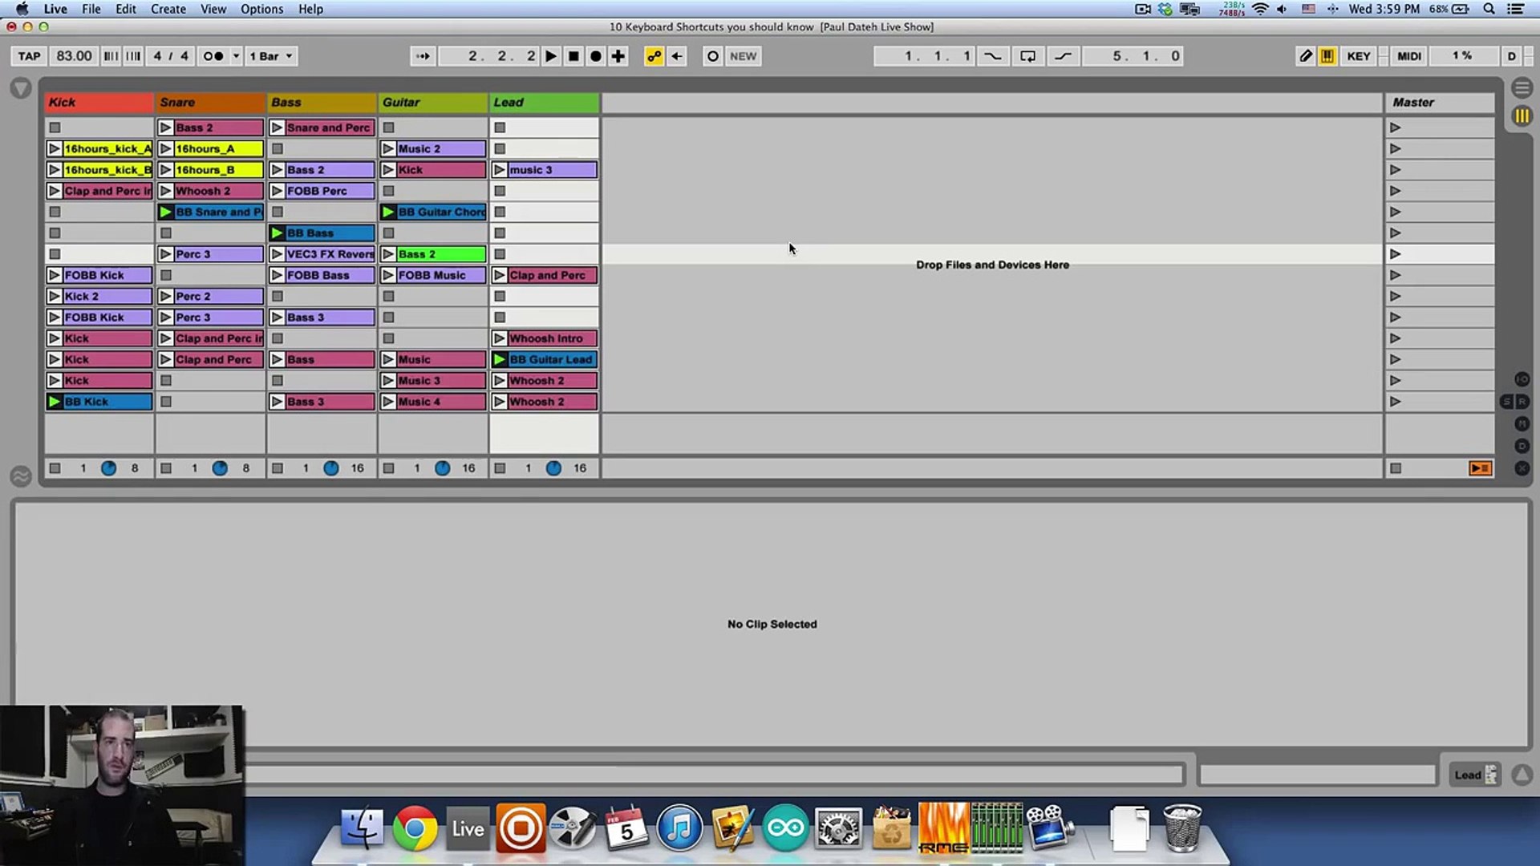Click the arrangement Record button
The image size is (1540, 866).
(x=596, y=56)
